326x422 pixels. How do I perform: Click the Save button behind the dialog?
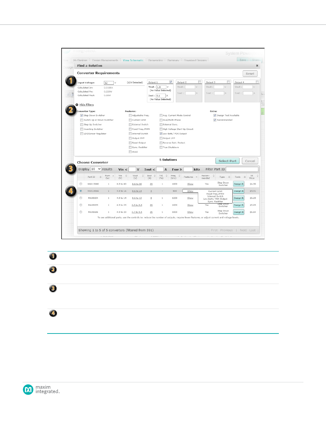(x=243, y=60)
